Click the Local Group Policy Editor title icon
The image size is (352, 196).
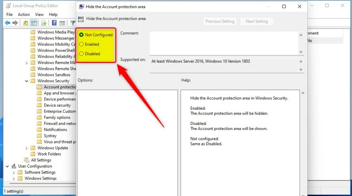(x=8, y=6)
